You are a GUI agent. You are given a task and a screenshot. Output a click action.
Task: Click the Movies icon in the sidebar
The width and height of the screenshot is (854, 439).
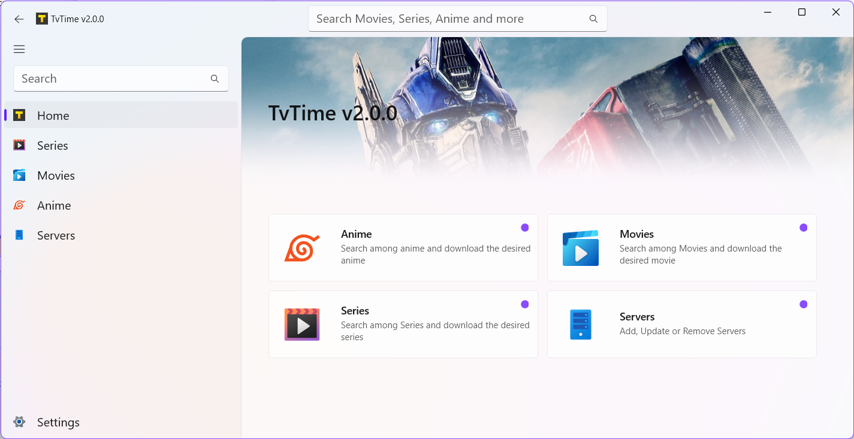tap(19, 175)
